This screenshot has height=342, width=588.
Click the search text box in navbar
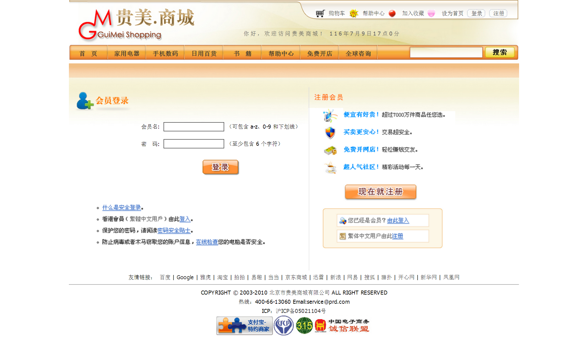pyautogui.click(x=446, y=52)
